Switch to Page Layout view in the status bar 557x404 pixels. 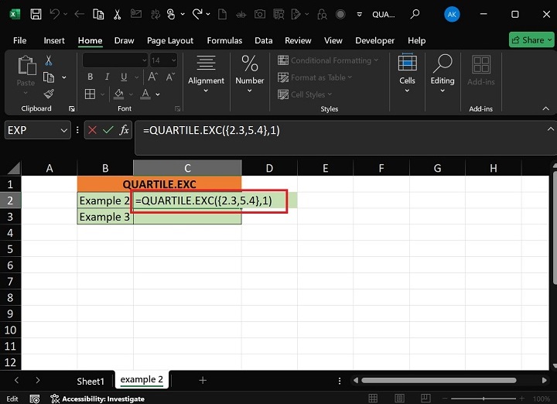point(399,399)
